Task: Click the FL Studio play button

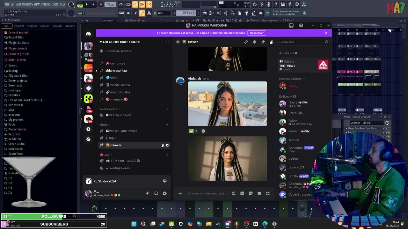Action: coord(87,4)
